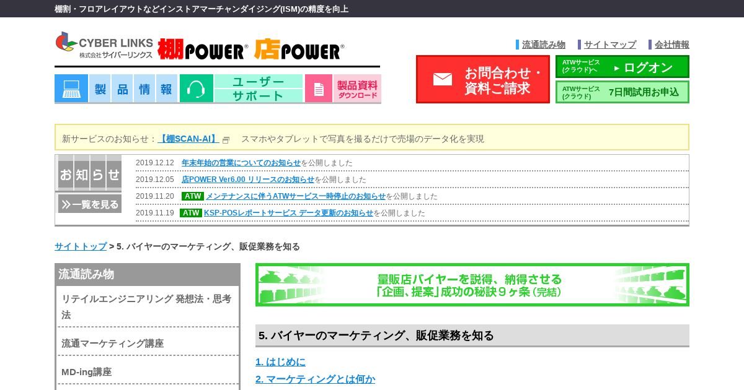Jump to 1. はじめに section
The width and height of the screenshot is (744, 390).
pos(280,362)
